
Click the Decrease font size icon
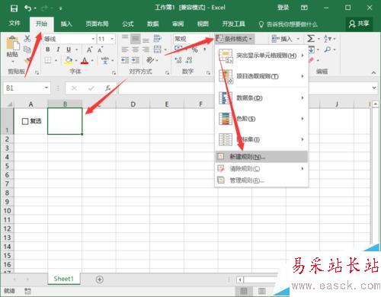[101, 49]
